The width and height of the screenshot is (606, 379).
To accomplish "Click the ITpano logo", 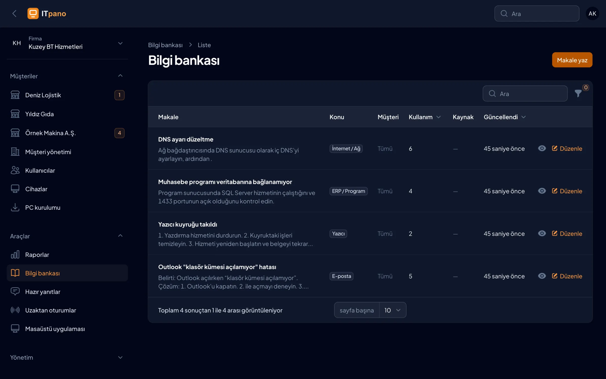I will 47,13.
